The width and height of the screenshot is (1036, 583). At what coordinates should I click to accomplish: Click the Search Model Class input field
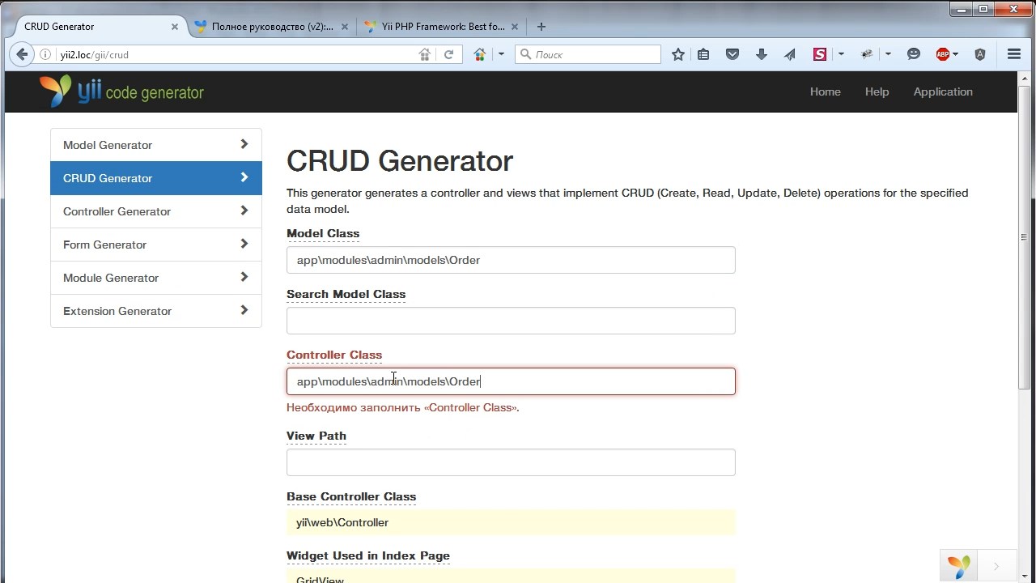[x=511, y=321]
